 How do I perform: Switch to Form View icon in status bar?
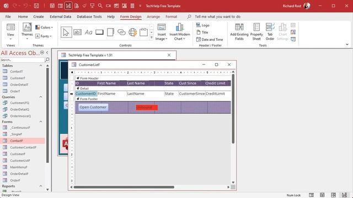(311, 195)
